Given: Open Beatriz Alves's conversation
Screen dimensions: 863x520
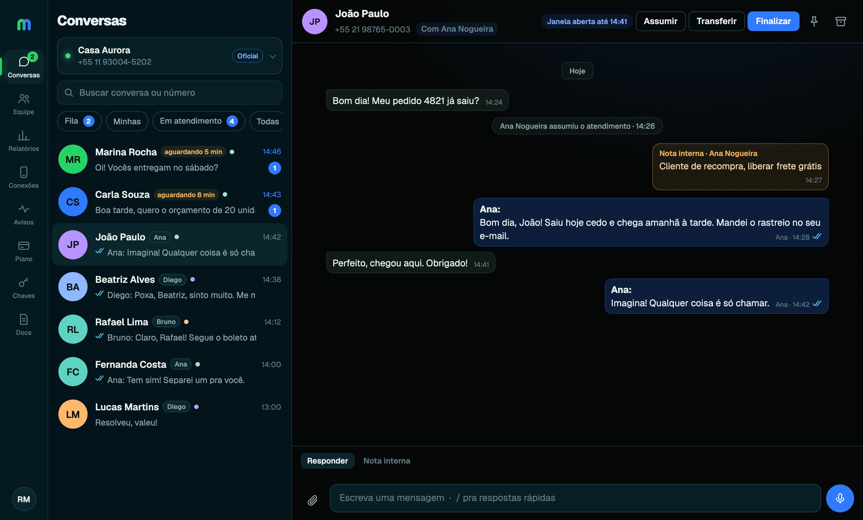Looking at the screenshot, I should pos(169,287).
